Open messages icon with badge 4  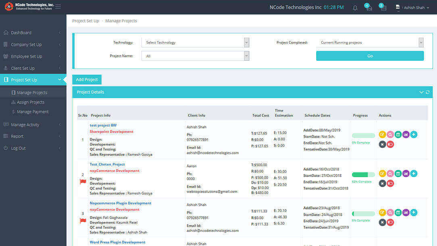click(368, 7)
